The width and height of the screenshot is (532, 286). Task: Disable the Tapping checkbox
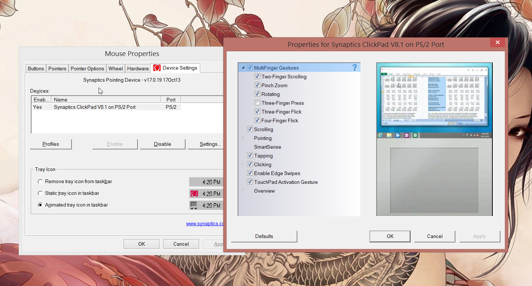(x=250, y=156)
